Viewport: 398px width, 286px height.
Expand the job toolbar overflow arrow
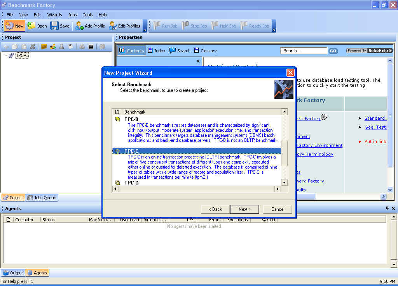tap(274, 30)
